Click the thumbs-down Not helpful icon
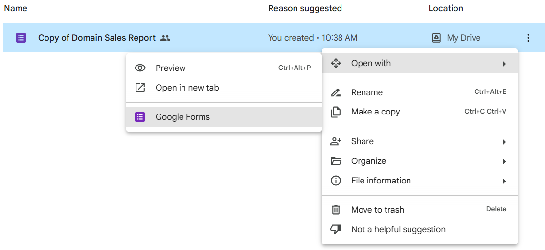This screenshot has width=545, height=250. (x=336, y=229)
